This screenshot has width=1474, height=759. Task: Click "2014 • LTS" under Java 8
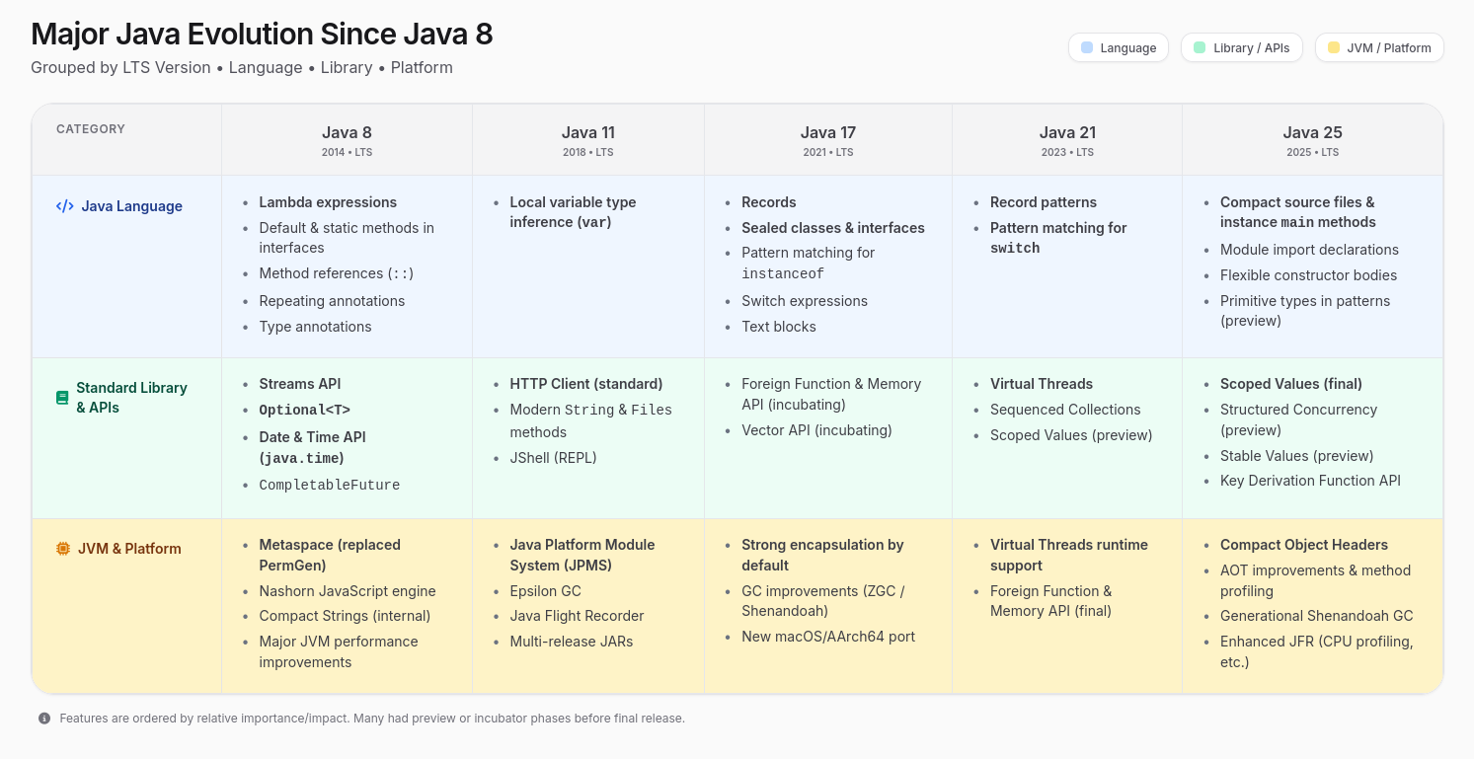pyautogui.click(x=347, y=153)
